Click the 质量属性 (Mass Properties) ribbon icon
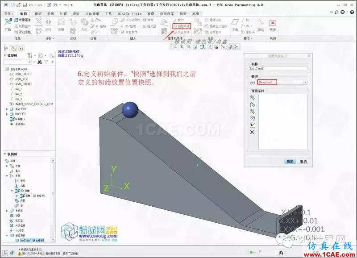This screenshot has height=258, width=357. pyautogui.click(x=22, y=21)
